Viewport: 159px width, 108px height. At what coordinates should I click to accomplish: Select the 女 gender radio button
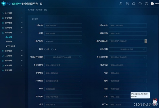(52, 49)
